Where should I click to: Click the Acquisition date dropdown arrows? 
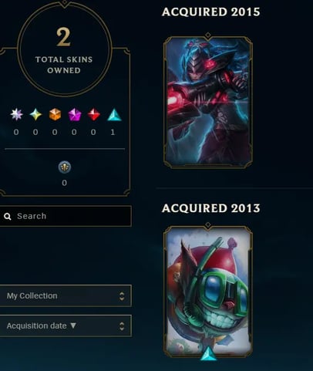pos(122,326)
